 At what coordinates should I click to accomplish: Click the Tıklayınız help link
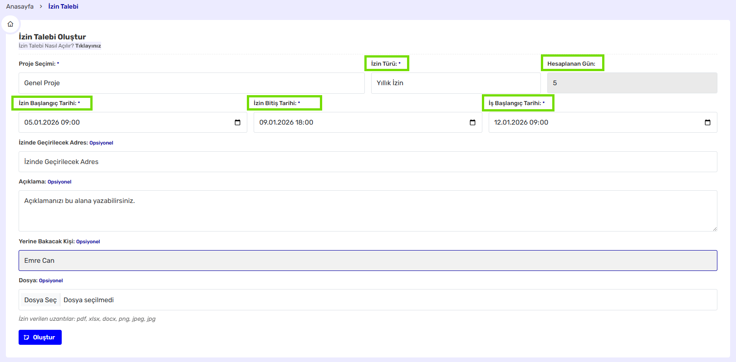point(88,46)
